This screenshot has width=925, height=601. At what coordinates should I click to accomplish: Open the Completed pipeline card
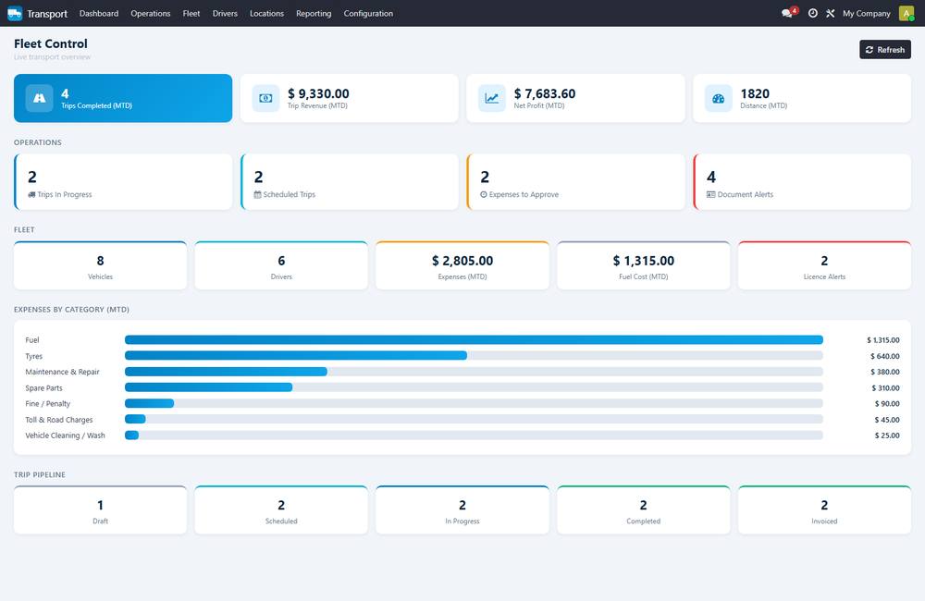click(644, 510)
